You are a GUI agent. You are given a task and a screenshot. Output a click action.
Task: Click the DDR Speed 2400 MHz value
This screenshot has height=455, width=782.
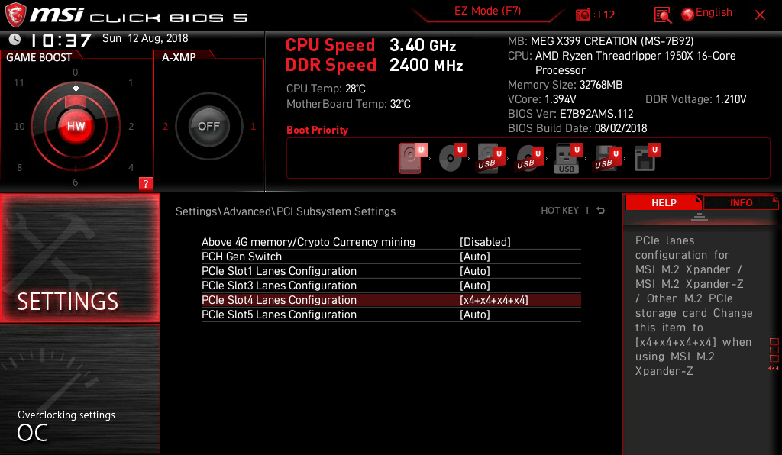point(426,66)
